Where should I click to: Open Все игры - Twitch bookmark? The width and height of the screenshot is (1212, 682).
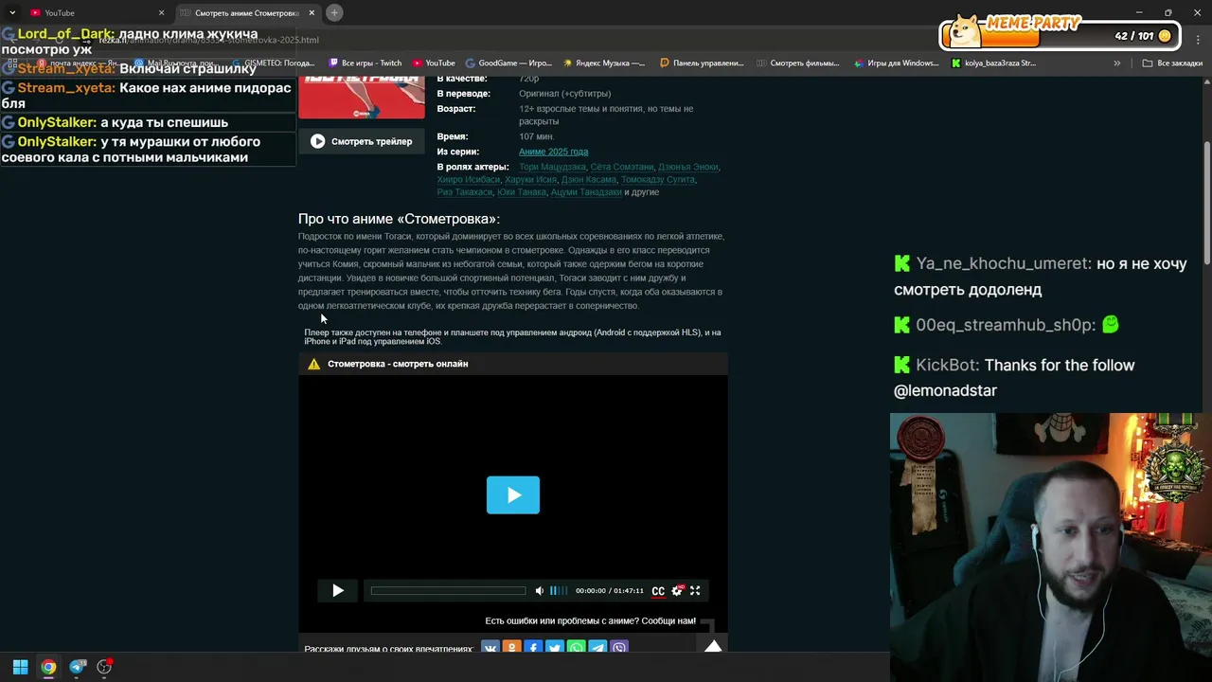(x=365, y=63)
